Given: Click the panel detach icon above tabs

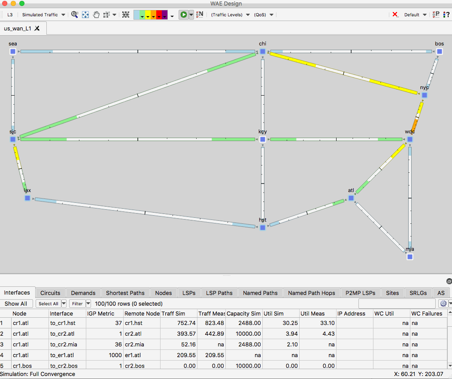Looking at the screenshot, I should click(x=449, y=281).
